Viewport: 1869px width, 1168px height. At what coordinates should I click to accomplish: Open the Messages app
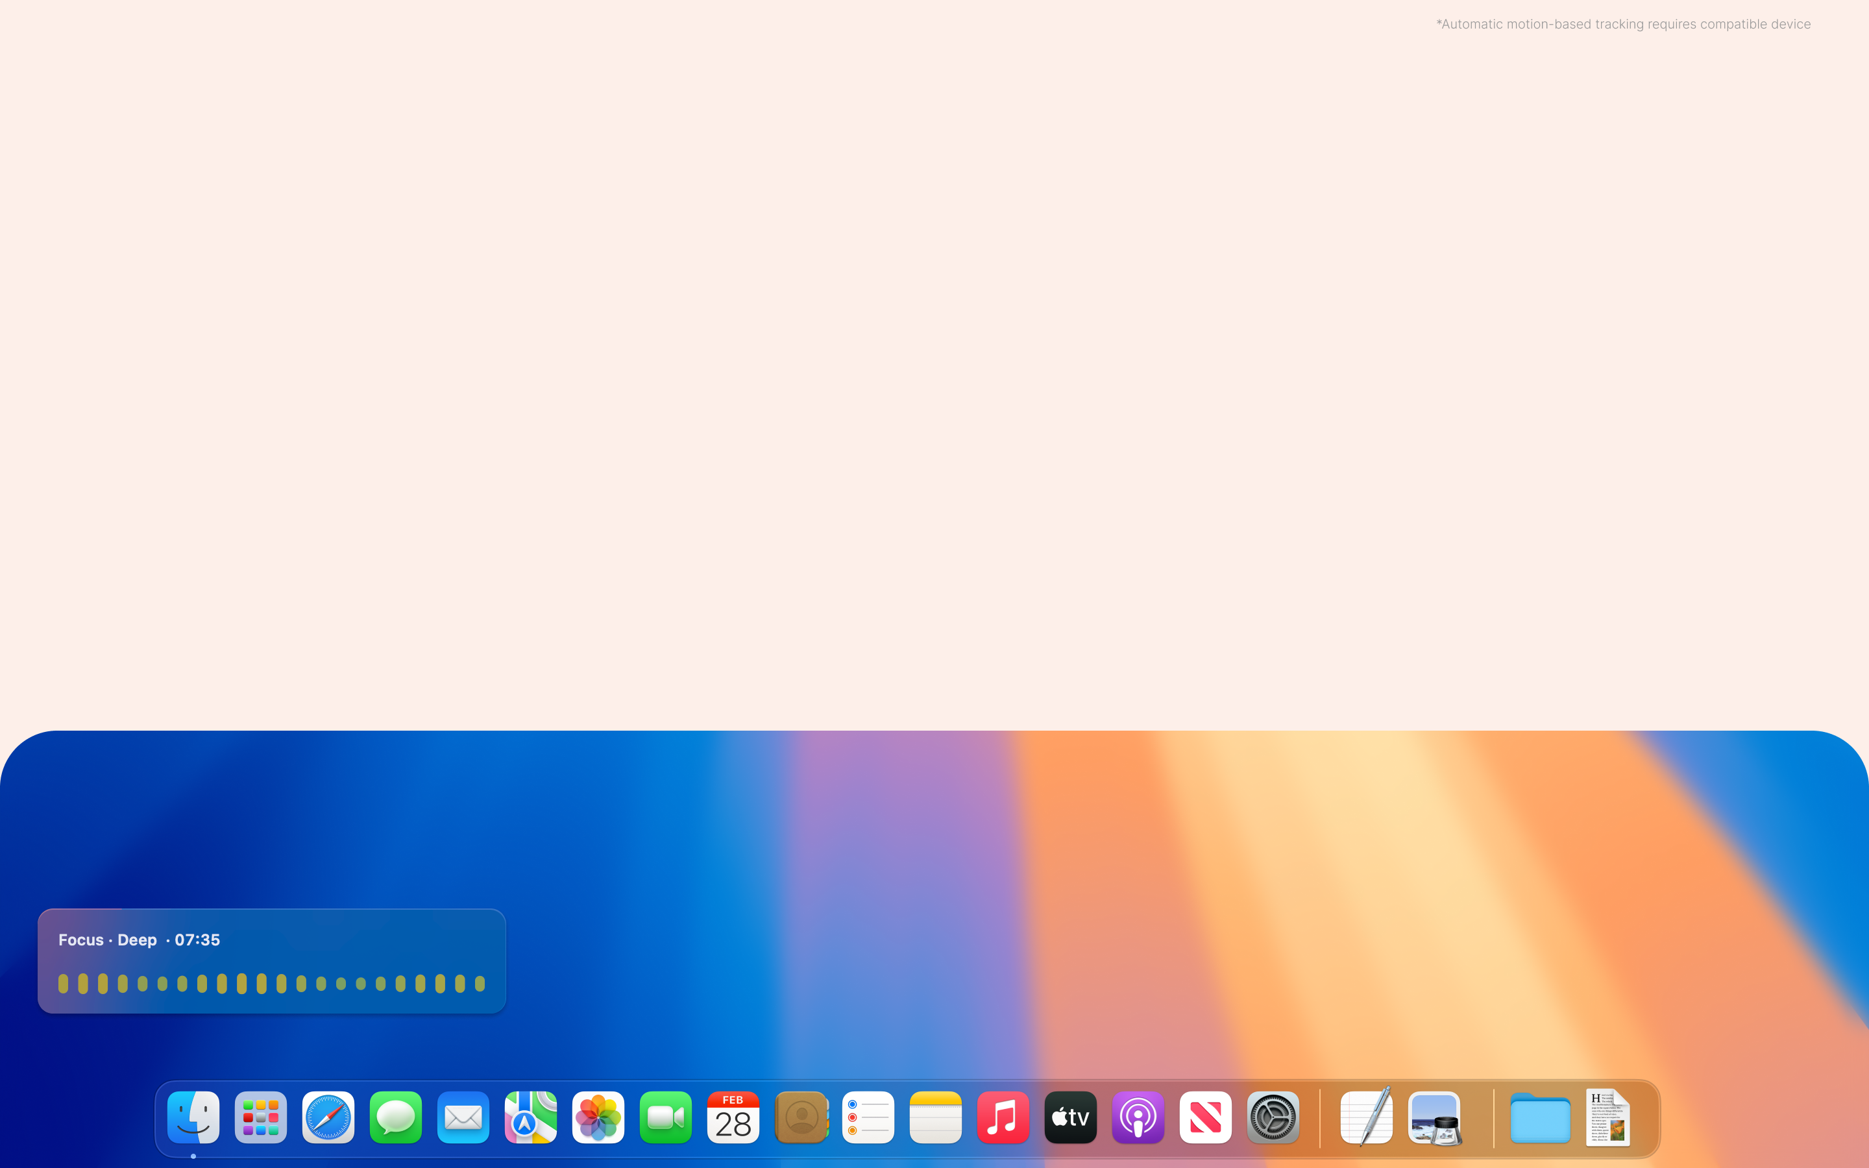click(395, 1117)
